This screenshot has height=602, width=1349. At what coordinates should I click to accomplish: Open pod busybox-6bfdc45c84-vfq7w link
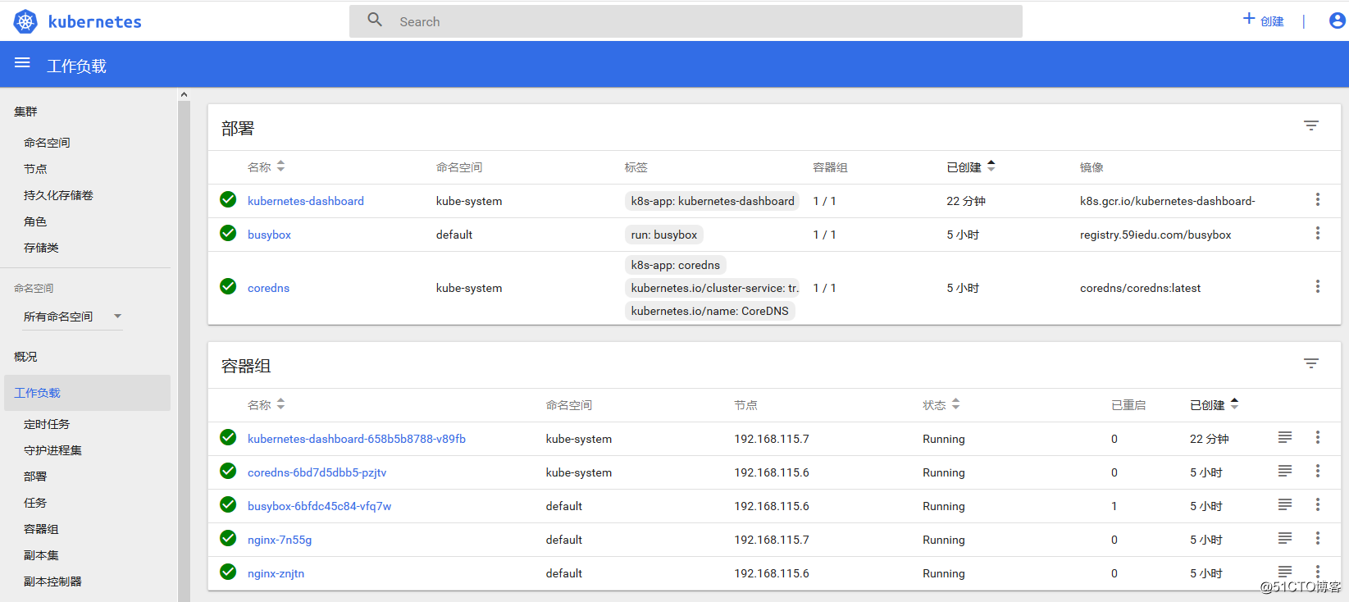tap(319, 506)
